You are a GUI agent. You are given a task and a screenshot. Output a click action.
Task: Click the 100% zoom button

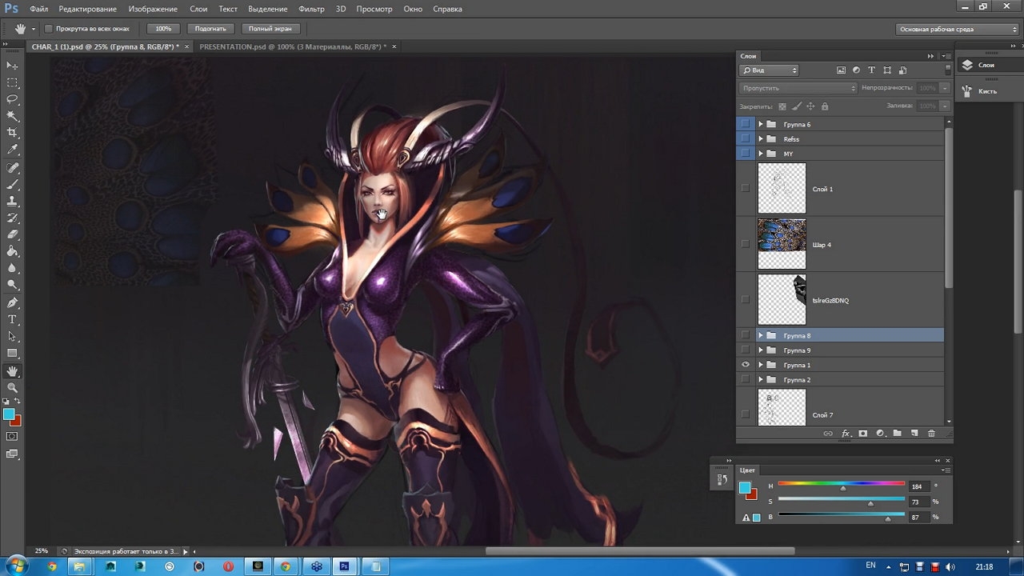pyautogui.click(x=163, y=29)
